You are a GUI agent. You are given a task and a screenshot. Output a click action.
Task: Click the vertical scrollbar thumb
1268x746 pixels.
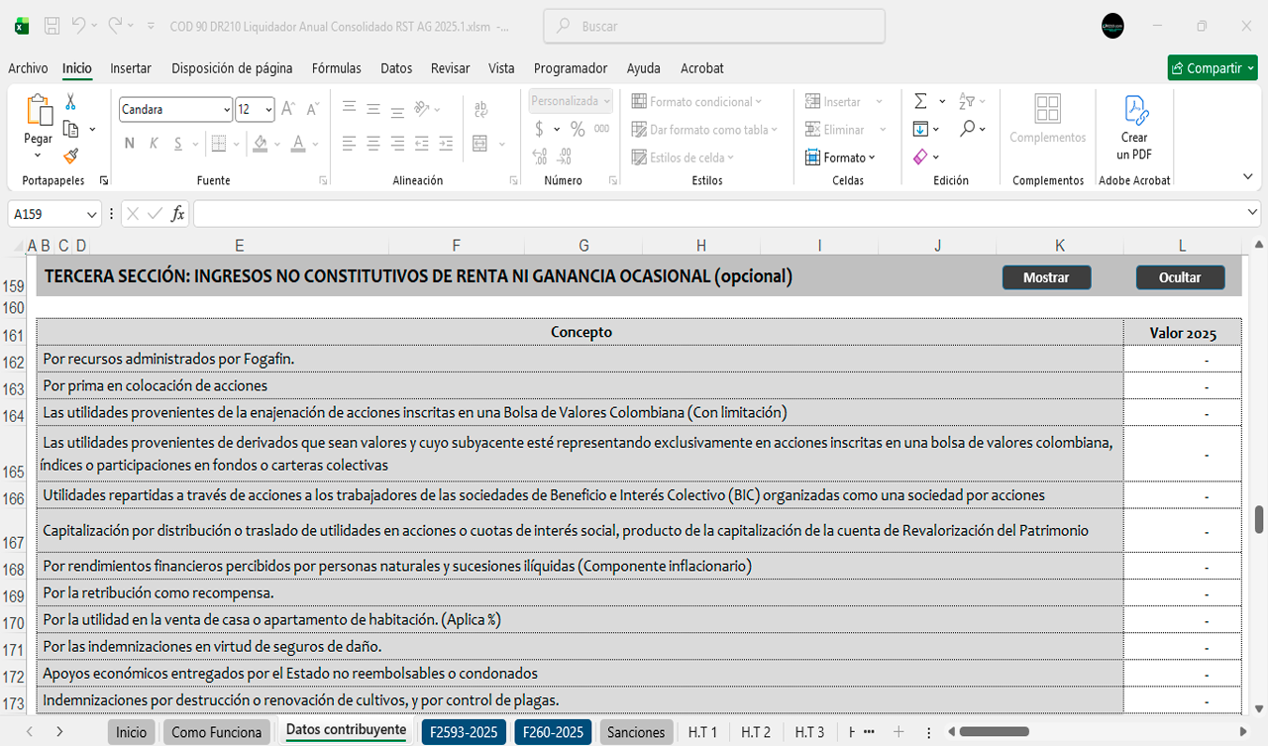tap(1259, 518)
